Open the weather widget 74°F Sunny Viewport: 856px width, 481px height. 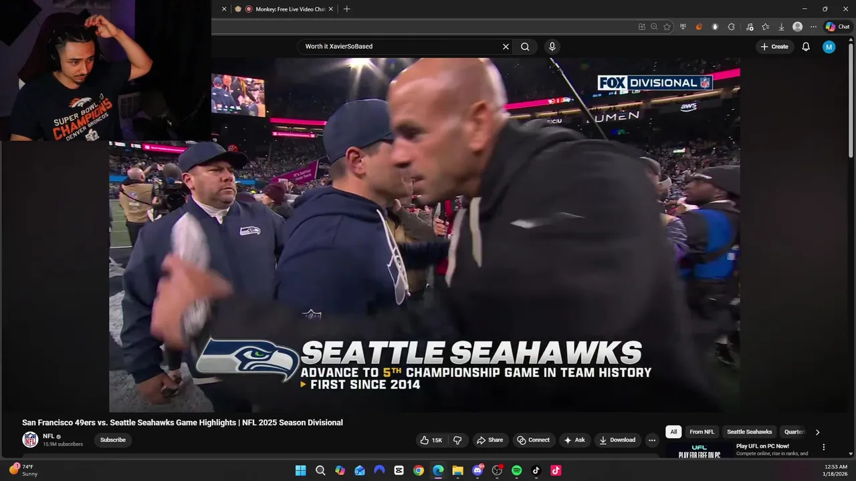tap(23, 470)
